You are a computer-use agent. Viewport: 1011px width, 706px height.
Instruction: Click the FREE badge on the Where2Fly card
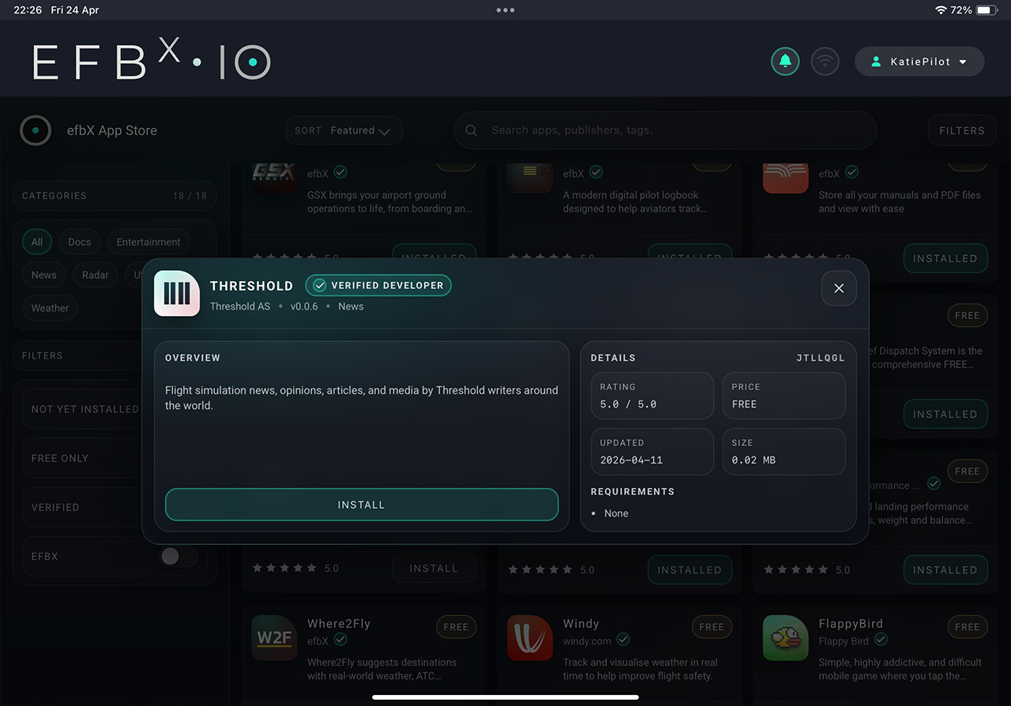pyautogui.click(x=456, y=627)
